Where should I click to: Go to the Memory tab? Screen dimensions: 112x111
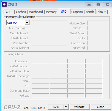(x=51, y=12)
